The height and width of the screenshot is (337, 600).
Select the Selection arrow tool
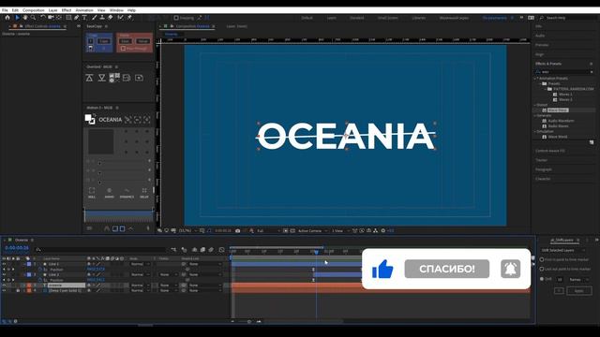[x=17, y=18]
